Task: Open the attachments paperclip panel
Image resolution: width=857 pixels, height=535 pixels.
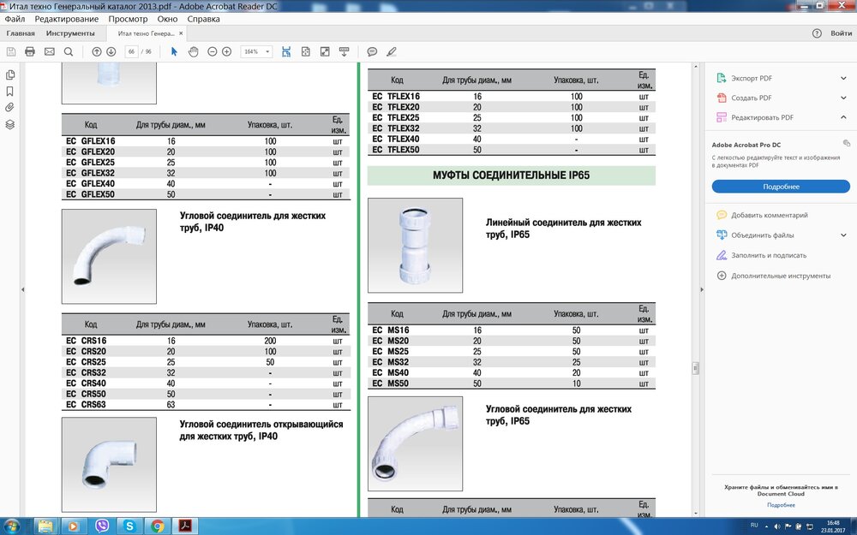Action: point(10,107)
